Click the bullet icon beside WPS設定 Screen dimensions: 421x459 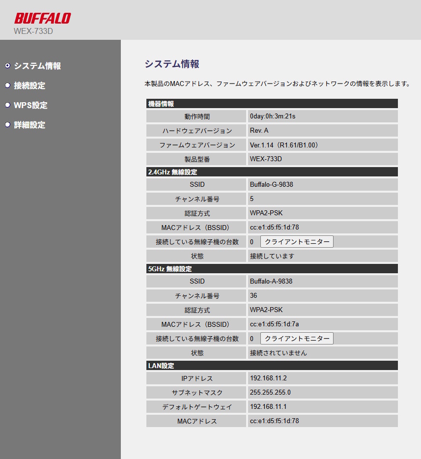point(7,105)
